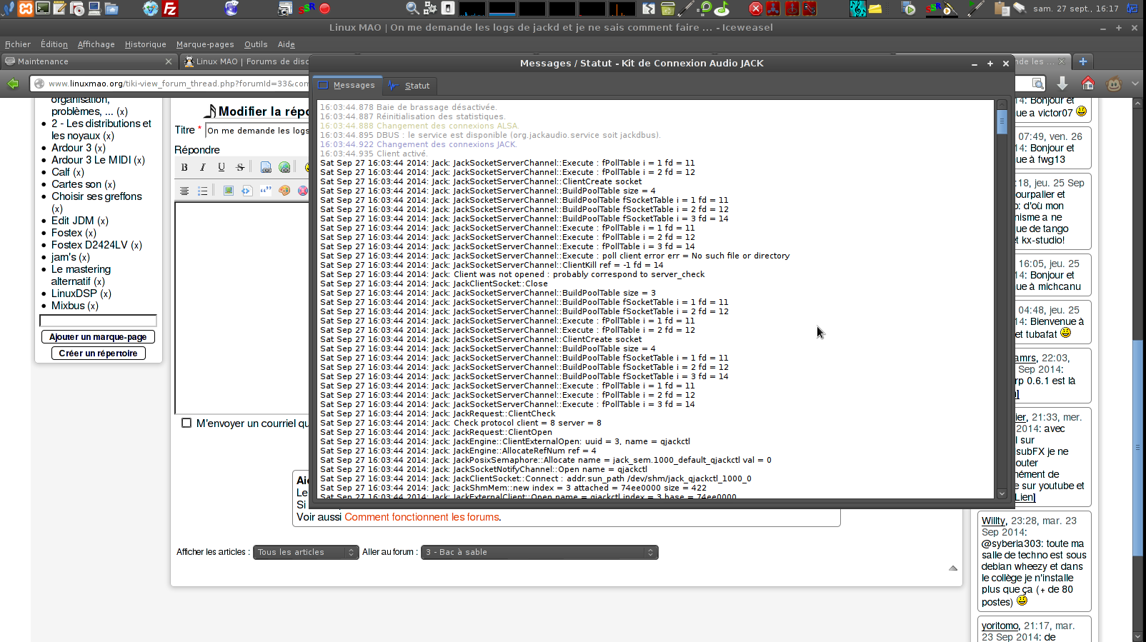Click the italic formatting icon
The height and width of the screenshot is (642, 1146).
coord(203,167)
